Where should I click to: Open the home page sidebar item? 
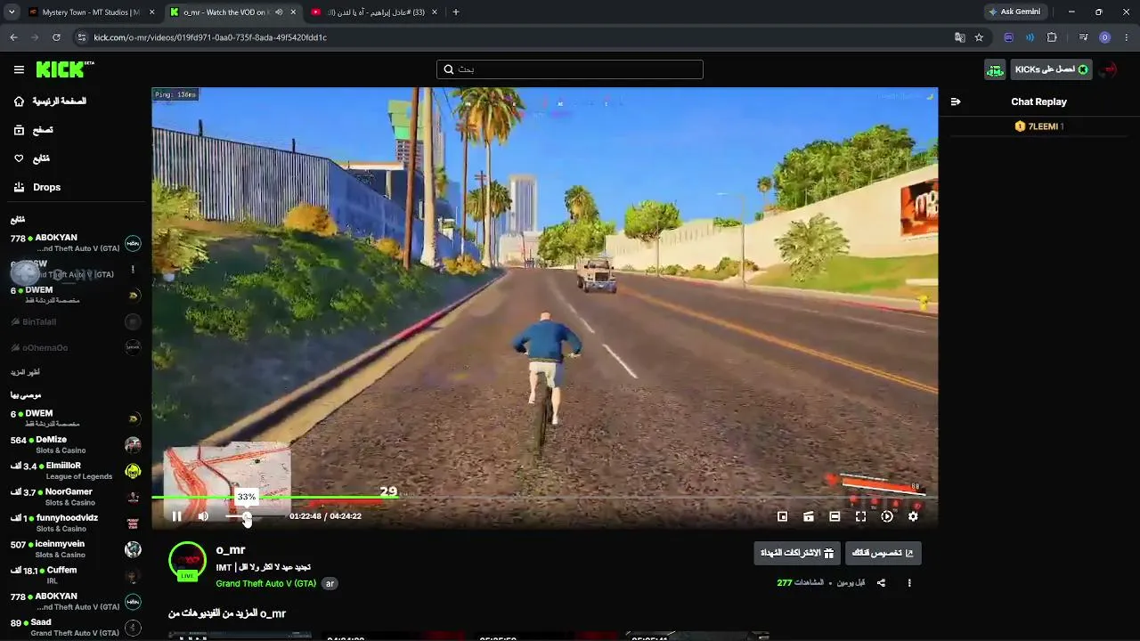[x=51, y=101]
